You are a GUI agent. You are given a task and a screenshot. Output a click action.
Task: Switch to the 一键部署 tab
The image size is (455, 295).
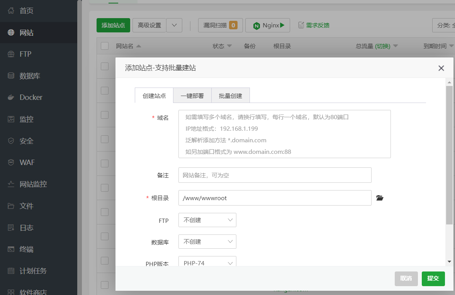pos(192,96)
